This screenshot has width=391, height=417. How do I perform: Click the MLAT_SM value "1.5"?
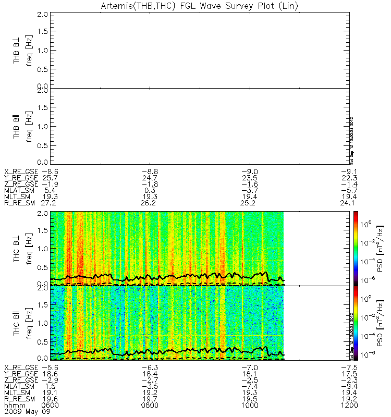tap(51, 386)
